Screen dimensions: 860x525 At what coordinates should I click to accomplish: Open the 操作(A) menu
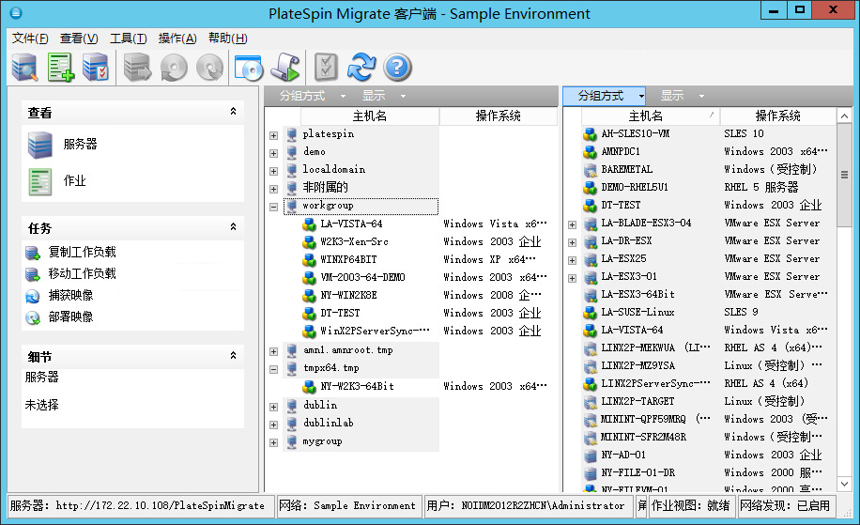pos(177,39)
